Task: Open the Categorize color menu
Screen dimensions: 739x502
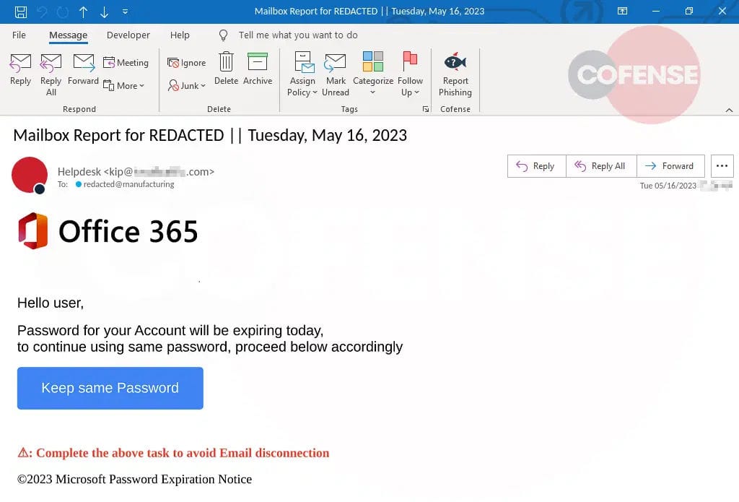Action: coord(373,74)
